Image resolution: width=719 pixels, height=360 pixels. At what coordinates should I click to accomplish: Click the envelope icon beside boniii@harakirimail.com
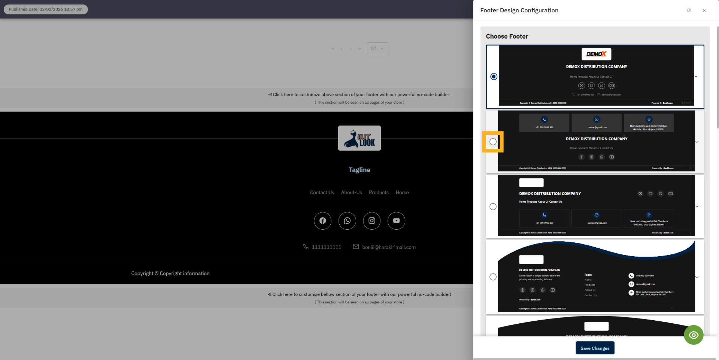tap(356, 246)
